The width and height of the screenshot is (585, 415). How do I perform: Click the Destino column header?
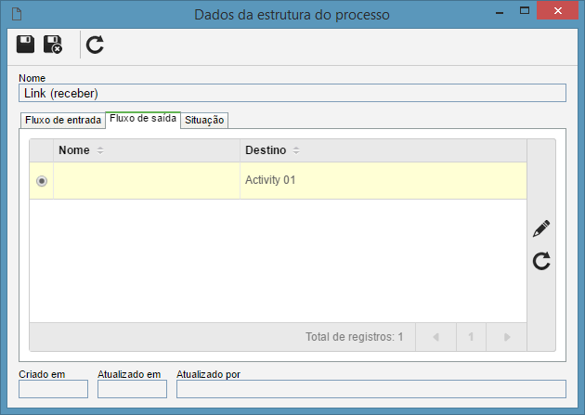(x=383, y=150)
